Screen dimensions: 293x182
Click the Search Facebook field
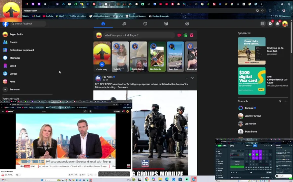tap(28, 24)
